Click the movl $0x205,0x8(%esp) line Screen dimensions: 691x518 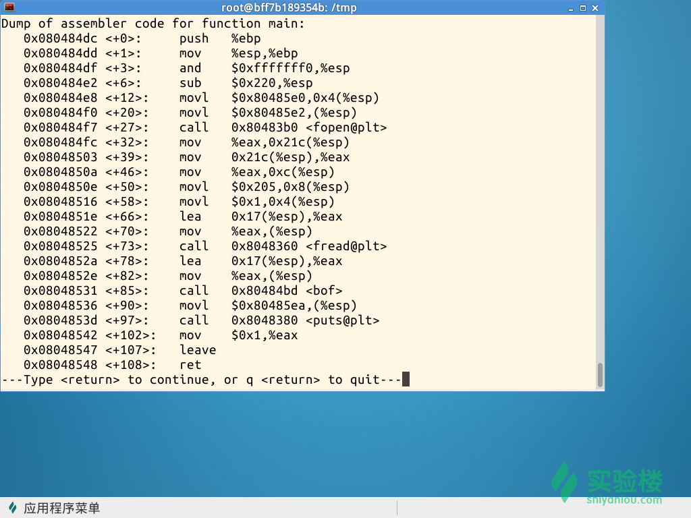(x=186, y=187)
